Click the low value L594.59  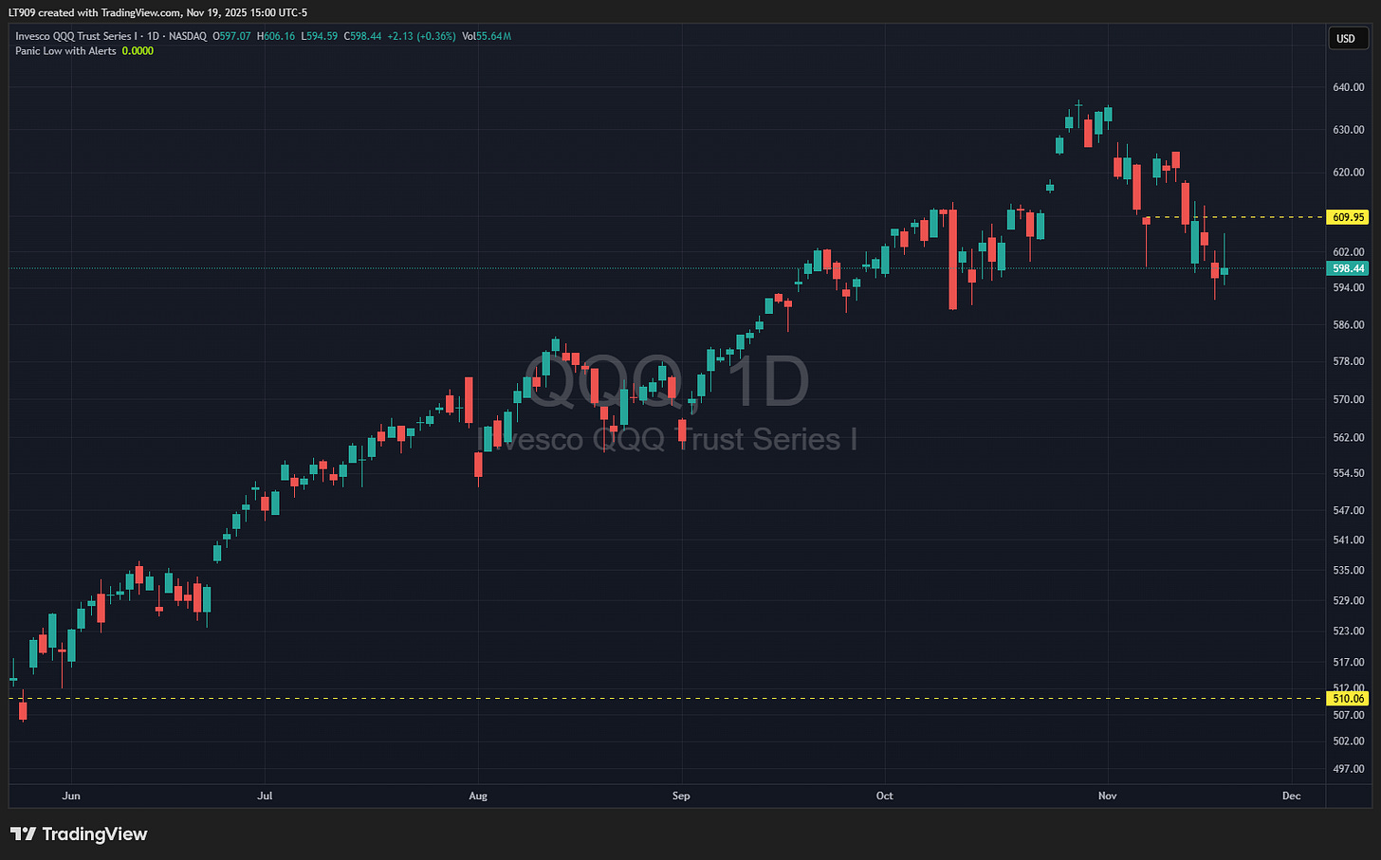(x=319, y=36)
